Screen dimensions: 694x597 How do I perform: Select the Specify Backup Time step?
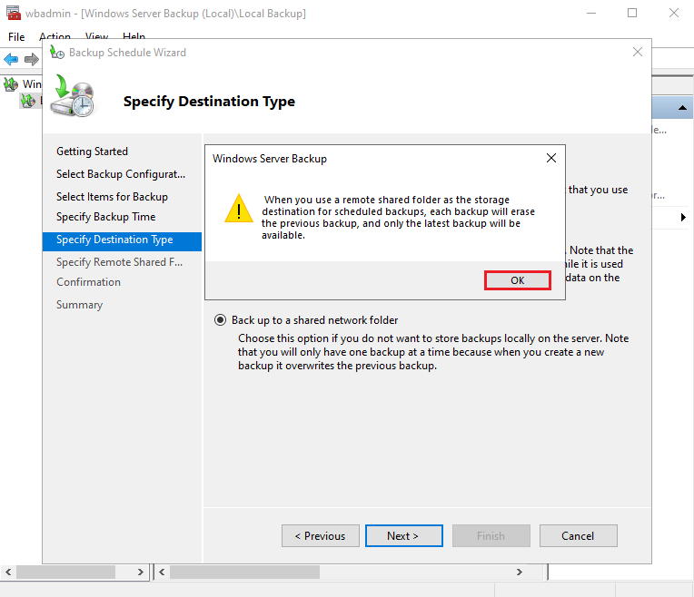[105, 217]
